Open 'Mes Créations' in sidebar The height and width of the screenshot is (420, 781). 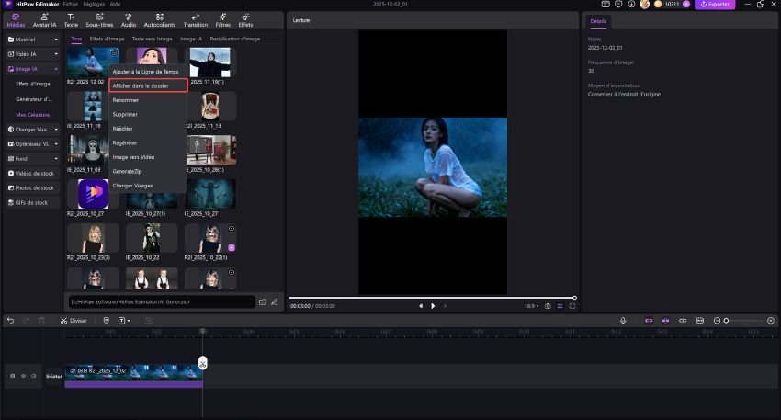pyautogui.click(x=33, y=114)
